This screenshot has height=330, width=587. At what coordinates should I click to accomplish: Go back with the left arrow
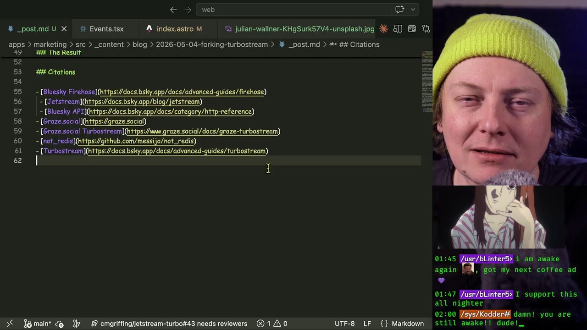[173, 10]
